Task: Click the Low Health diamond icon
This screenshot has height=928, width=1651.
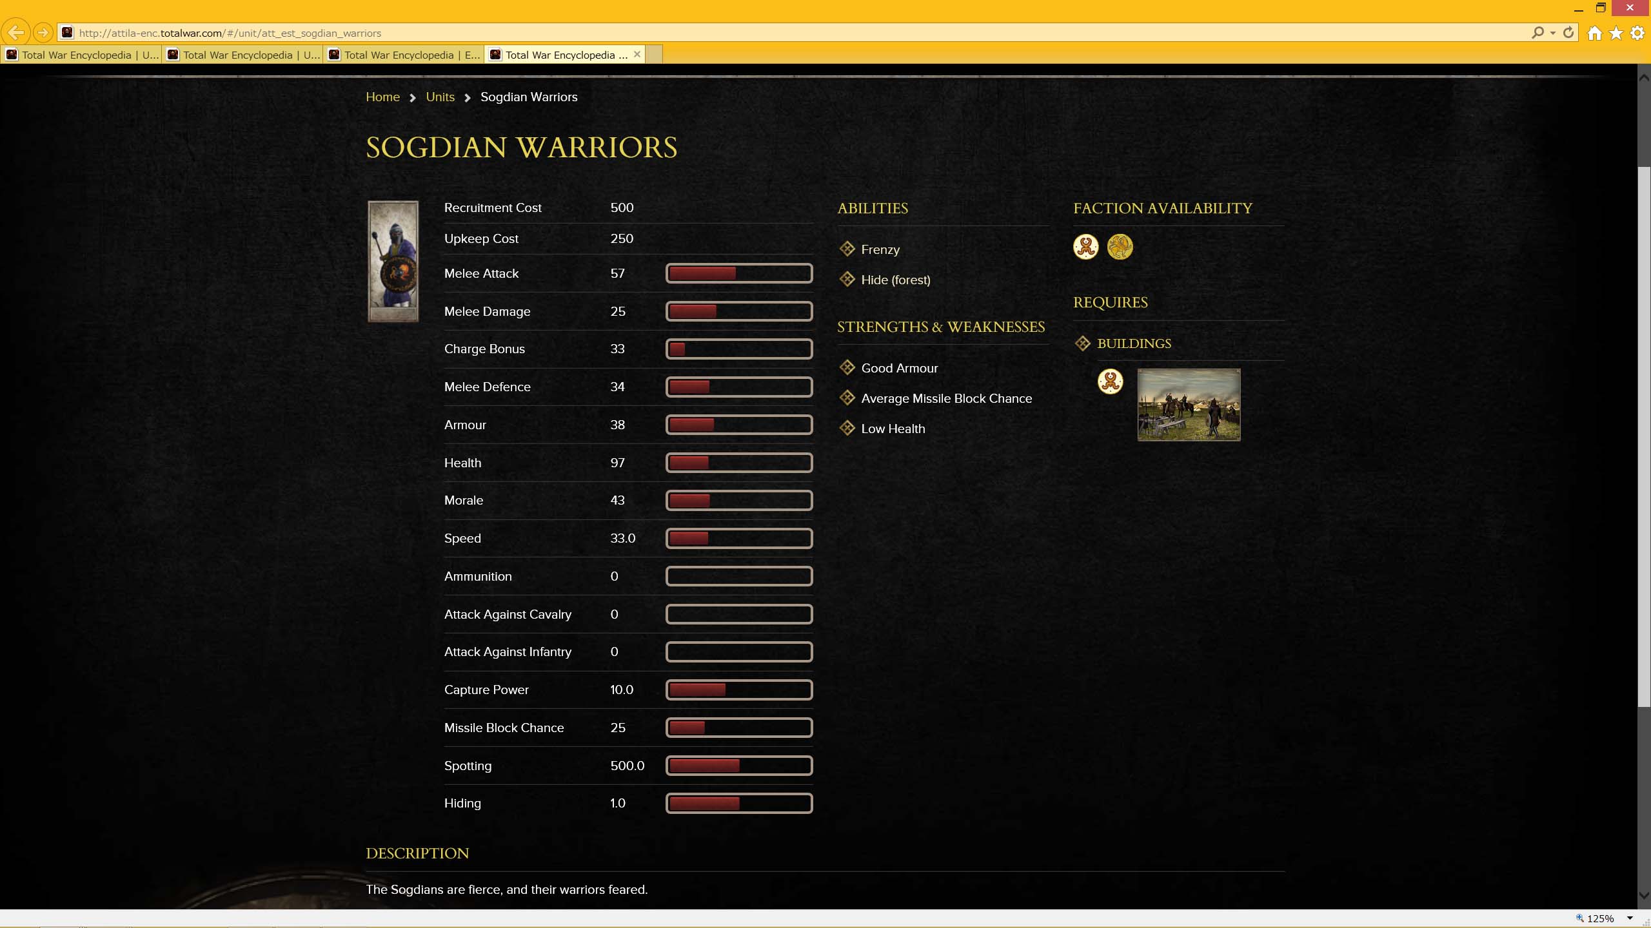Action: 847,428
